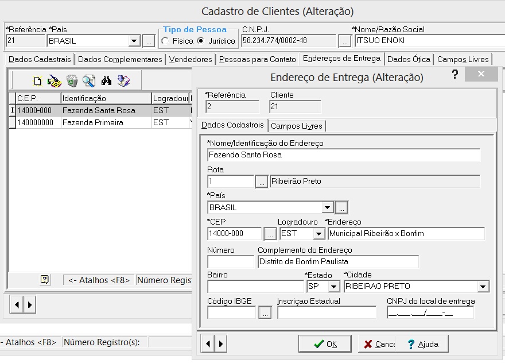Click the Rota code field
This screenshot has width=505, height=363.
[231, 181]
